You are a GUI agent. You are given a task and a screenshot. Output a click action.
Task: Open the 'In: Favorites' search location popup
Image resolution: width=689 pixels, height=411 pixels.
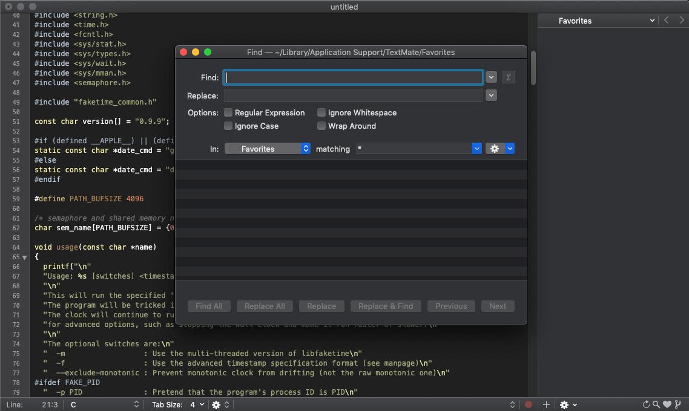coord(267,149)
